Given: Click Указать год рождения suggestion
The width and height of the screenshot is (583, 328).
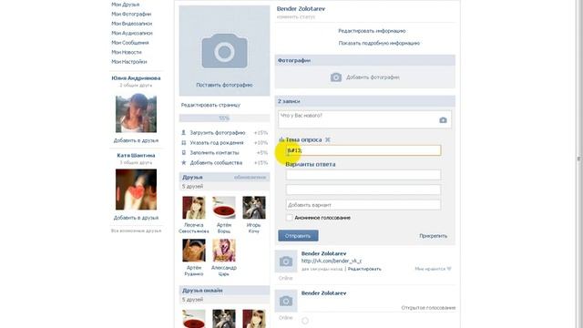Looking at the screenshot, I should click(x=217, y=143).
